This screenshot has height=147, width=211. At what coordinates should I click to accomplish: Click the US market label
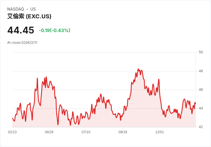point(33,9)
